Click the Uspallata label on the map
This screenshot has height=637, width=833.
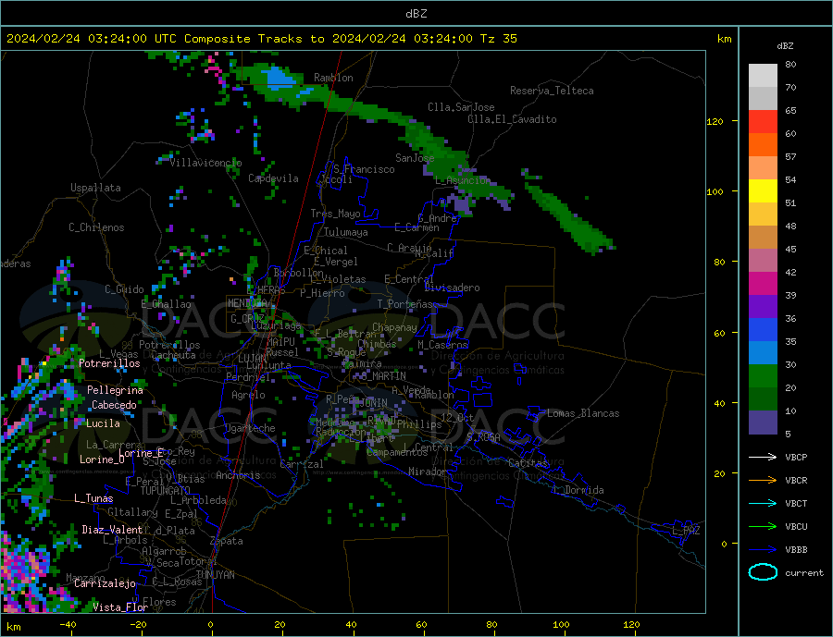(95, 188)
